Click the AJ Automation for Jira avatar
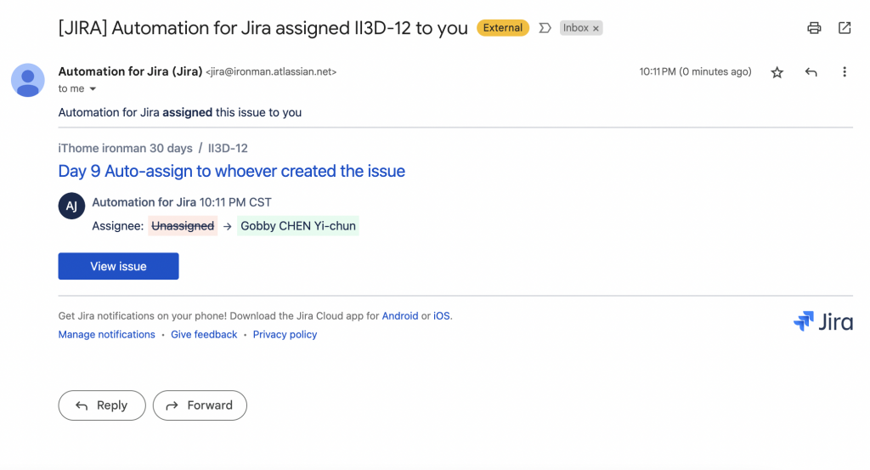This screenshot has width=870, height=470. [71, 206]
